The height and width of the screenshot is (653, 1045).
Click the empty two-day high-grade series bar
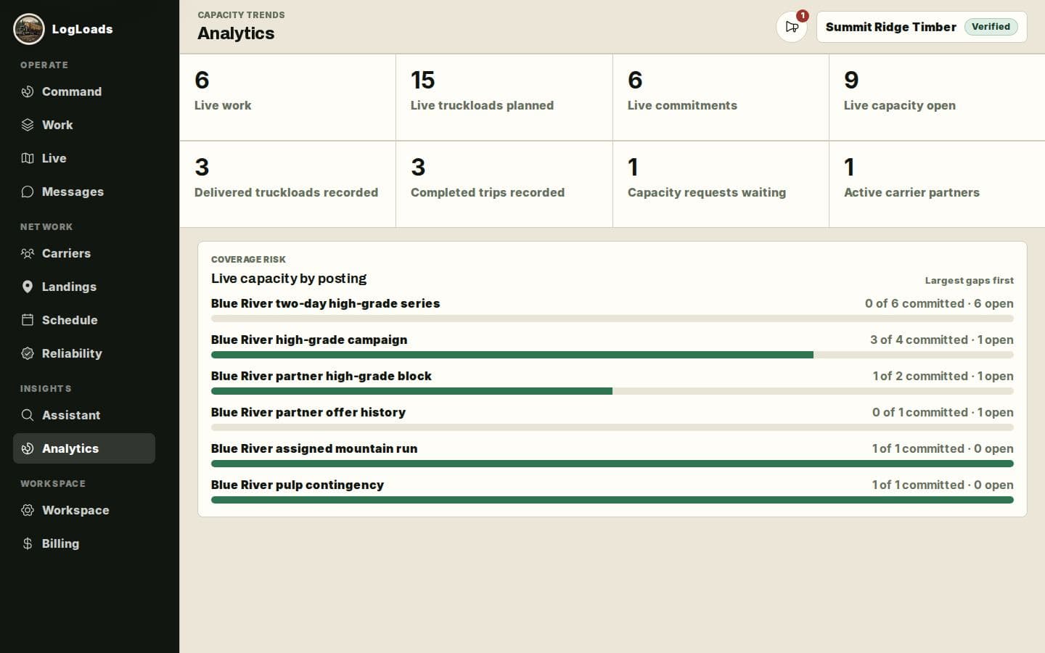pos(612,319)
